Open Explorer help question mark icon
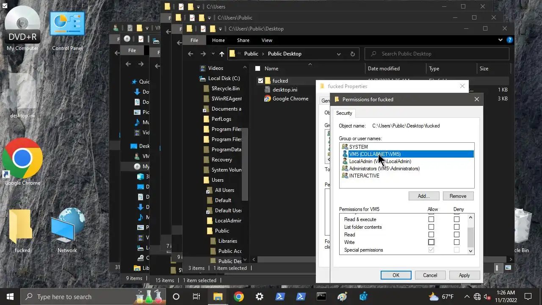542x305 pixels. (x=510, y=40)
